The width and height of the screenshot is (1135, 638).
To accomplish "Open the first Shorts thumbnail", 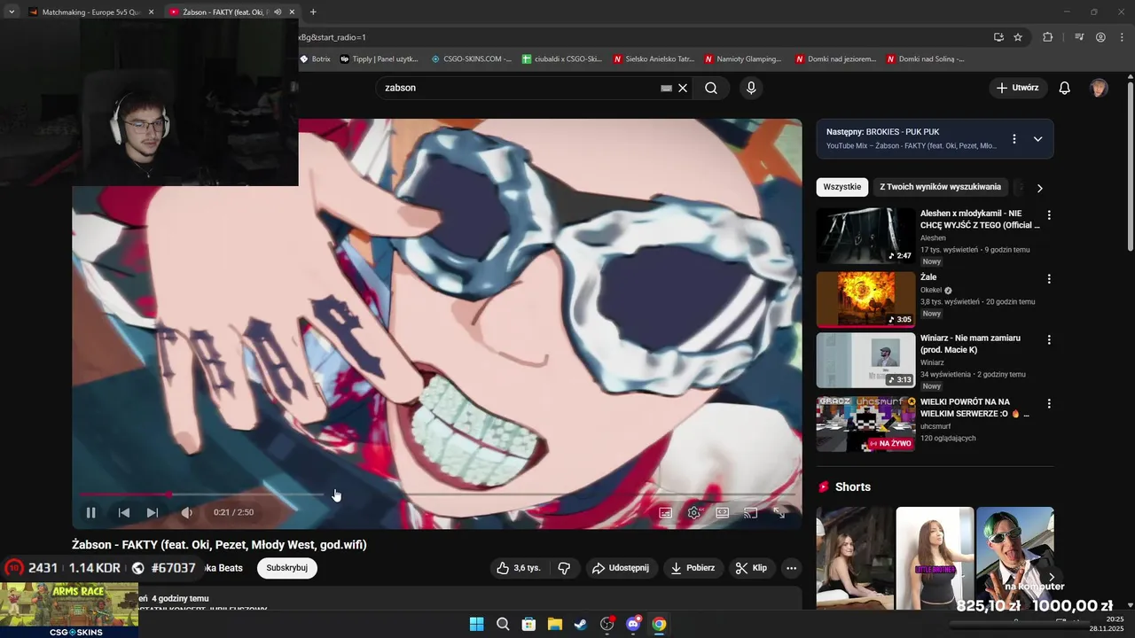I will (855, 557).
